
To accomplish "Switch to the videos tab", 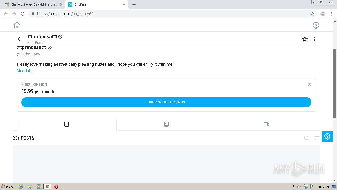I will (266, 124).
